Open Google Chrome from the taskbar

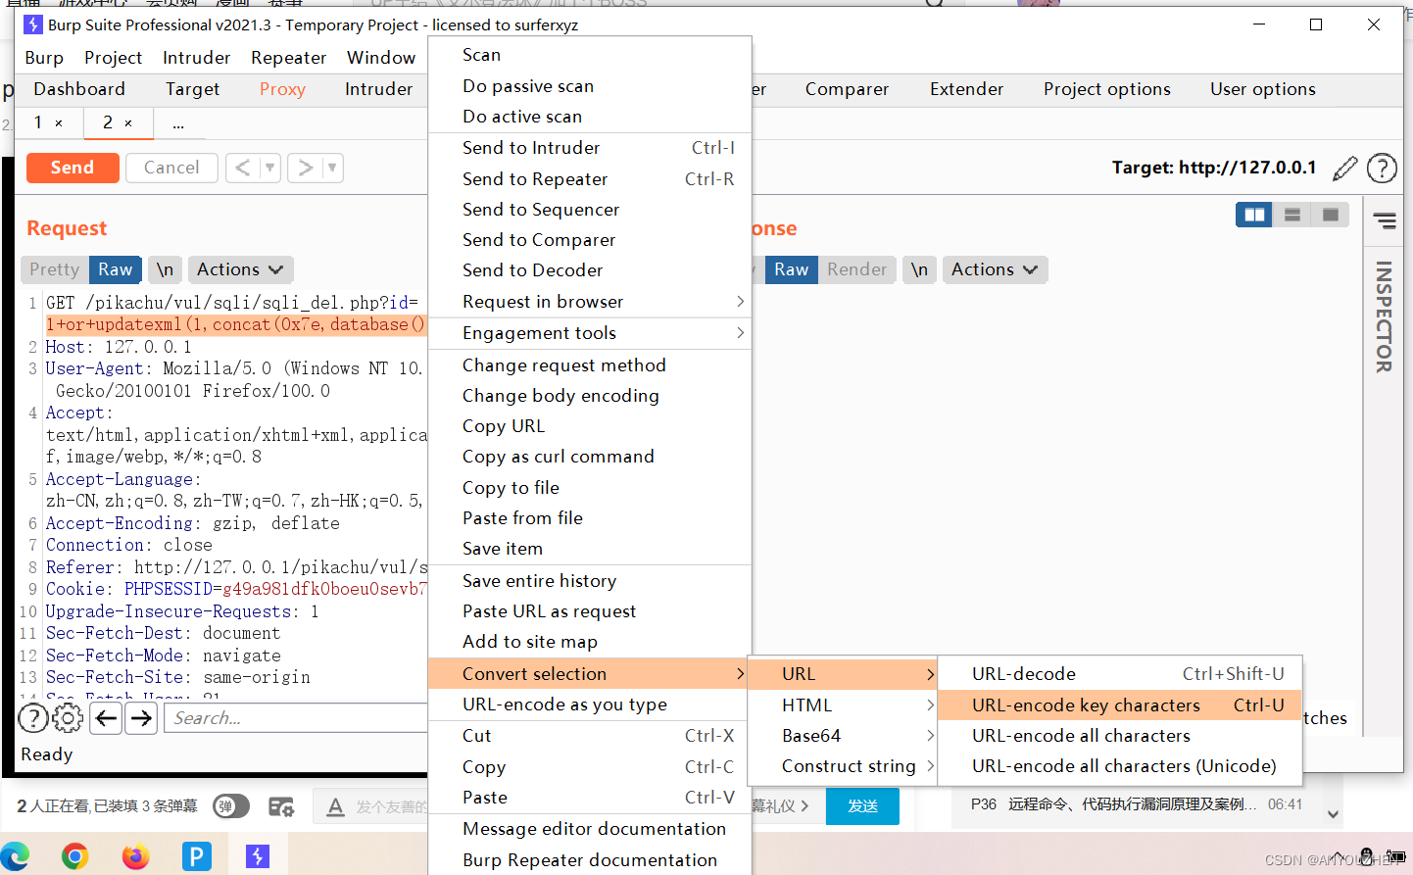75,855
